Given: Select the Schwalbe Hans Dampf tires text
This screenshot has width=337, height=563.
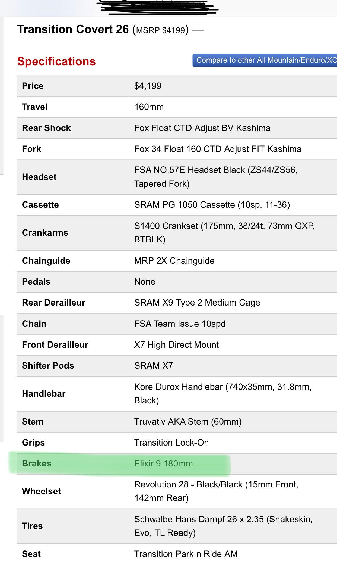Looking at the screenshot, I should tap(223, 526).
